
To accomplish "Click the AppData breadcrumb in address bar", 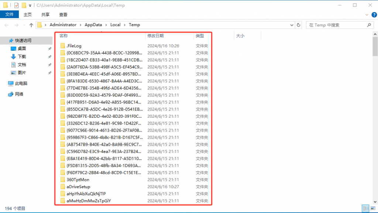I will click(93, 25).
